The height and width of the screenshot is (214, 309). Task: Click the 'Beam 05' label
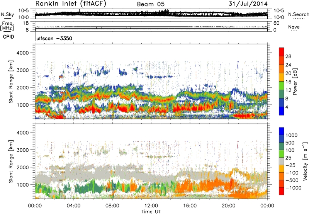151,4
